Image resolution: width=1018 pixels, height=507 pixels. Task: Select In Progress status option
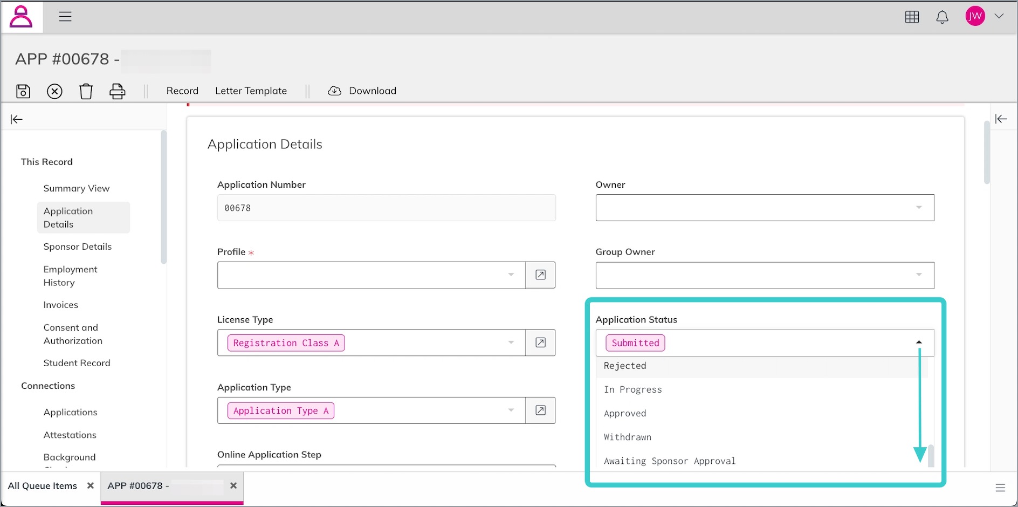coord(761,389)
